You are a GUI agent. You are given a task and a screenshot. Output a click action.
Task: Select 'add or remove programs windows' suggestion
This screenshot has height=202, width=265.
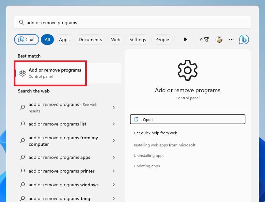click(68, 185)
